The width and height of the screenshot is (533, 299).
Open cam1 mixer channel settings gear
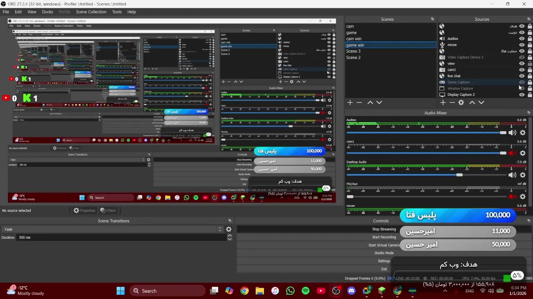(x=523, y=153)
